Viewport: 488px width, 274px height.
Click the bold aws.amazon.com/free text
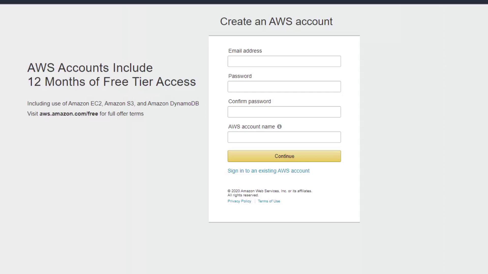point(69,114)
